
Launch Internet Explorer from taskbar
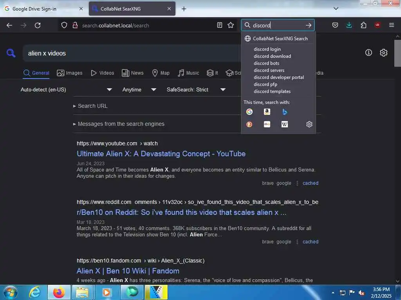(x=35, y=292)
